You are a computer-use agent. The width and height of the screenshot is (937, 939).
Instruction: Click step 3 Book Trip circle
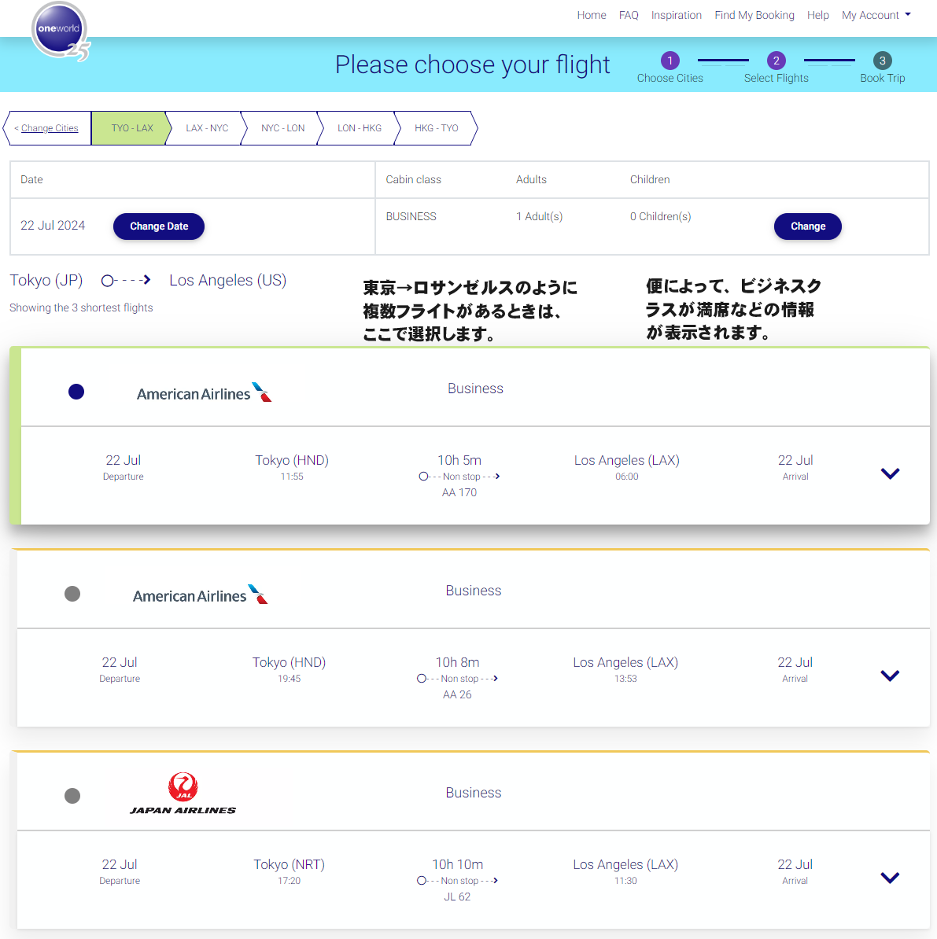coord(882,61)
